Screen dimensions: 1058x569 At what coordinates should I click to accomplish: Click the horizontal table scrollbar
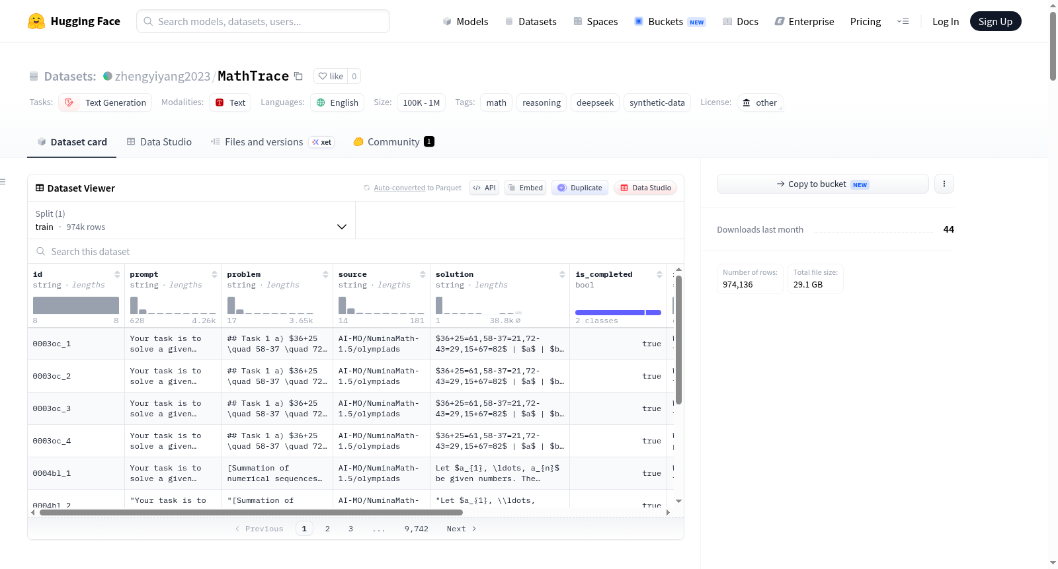251,512
